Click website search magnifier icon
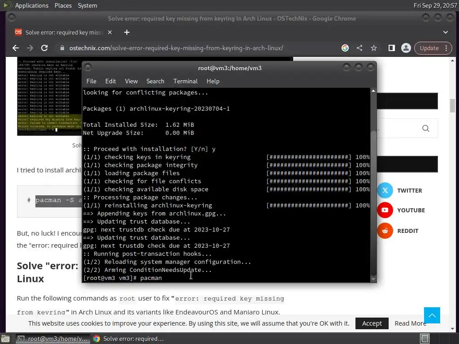 426,128
